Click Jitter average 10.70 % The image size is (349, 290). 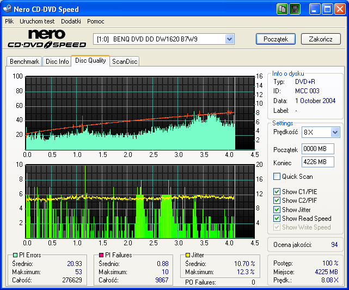tap(244, 264)
